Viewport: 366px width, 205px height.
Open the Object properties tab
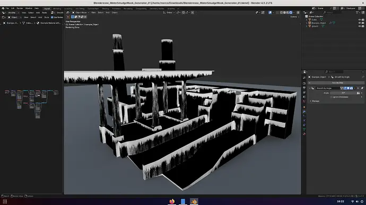tap(304, 107)
